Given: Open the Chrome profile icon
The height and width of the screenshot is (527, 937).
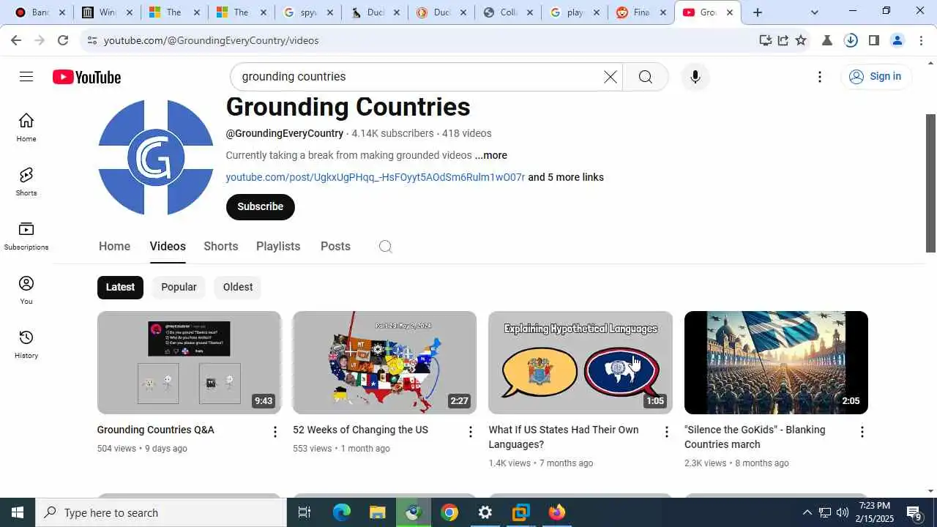Looking at the screenshot, I should 897,40.
